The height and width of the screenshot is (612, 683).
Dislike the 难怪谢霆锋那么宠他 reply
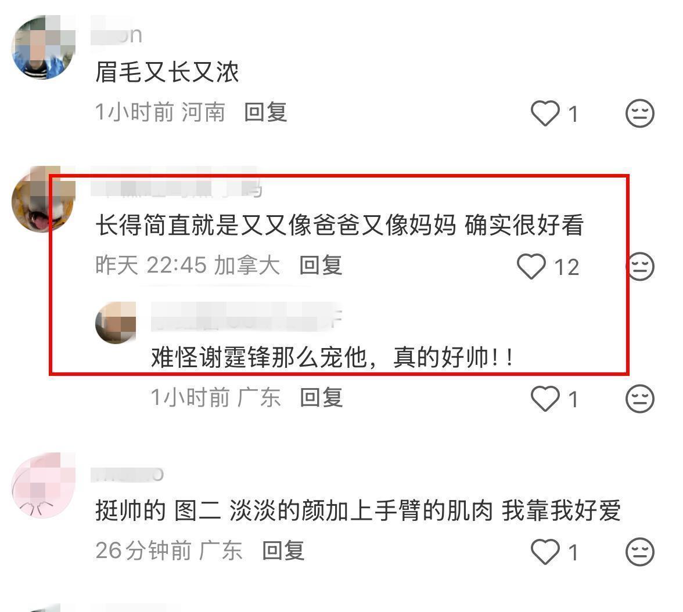pos(640,399)
